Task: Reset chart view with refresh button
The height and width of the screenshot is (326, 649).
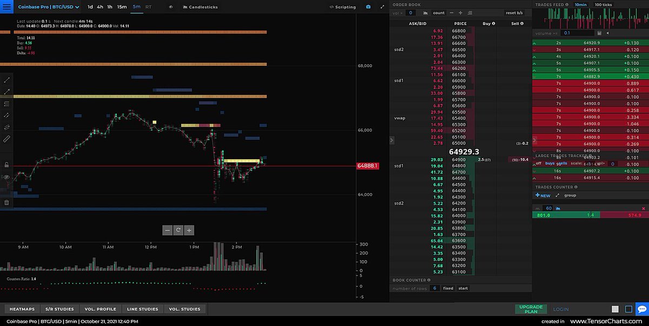Action: (x=178, y=230)
